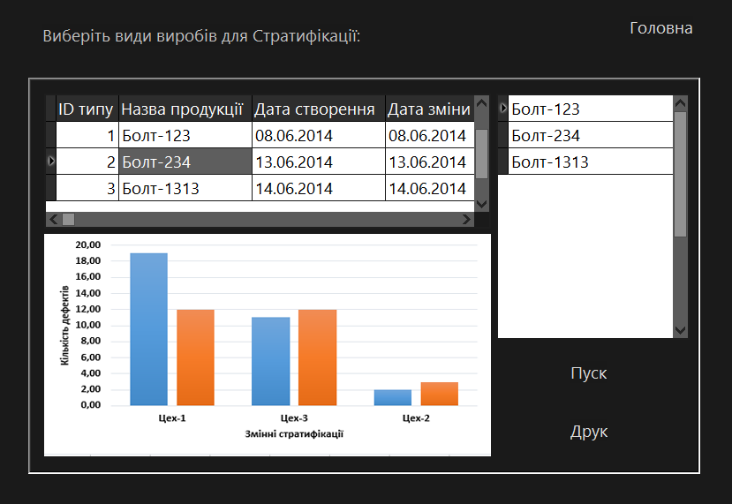Click modification date 08.06.2014 cell
Image resolution: width=732 pixels, height=504 pixels.
pos(430,135)
